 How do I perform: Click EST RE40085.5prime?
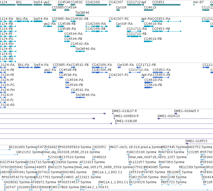[157, 167]
